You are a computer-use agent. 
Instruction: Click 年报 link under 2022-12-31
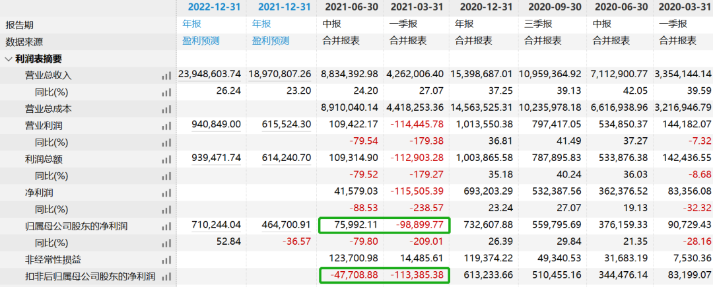(x=191, y=24)
